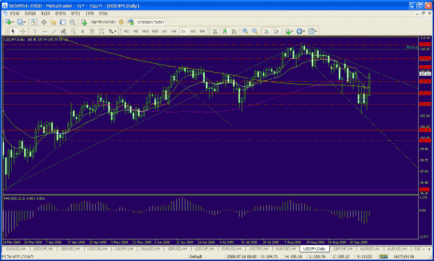
Task: Draw a vertical line tool
Action: pos(35,31)
